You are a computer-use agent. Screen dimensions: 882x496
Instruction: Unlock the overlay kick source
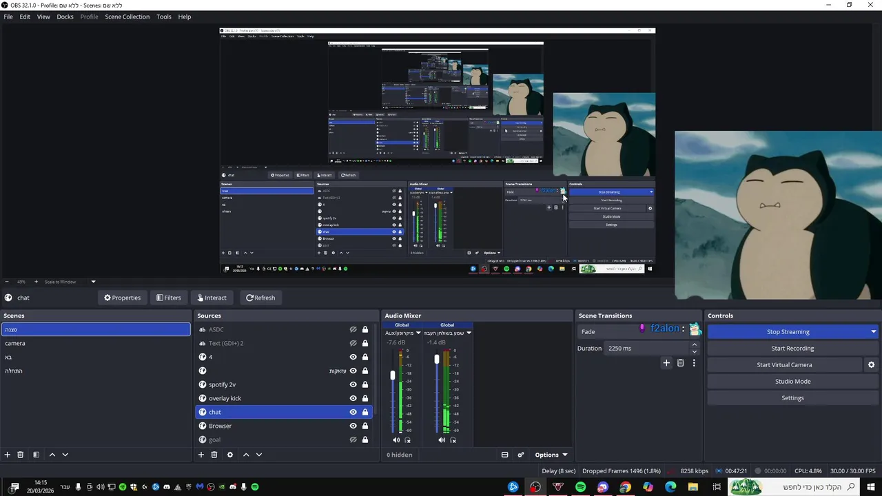click(365, 398)
